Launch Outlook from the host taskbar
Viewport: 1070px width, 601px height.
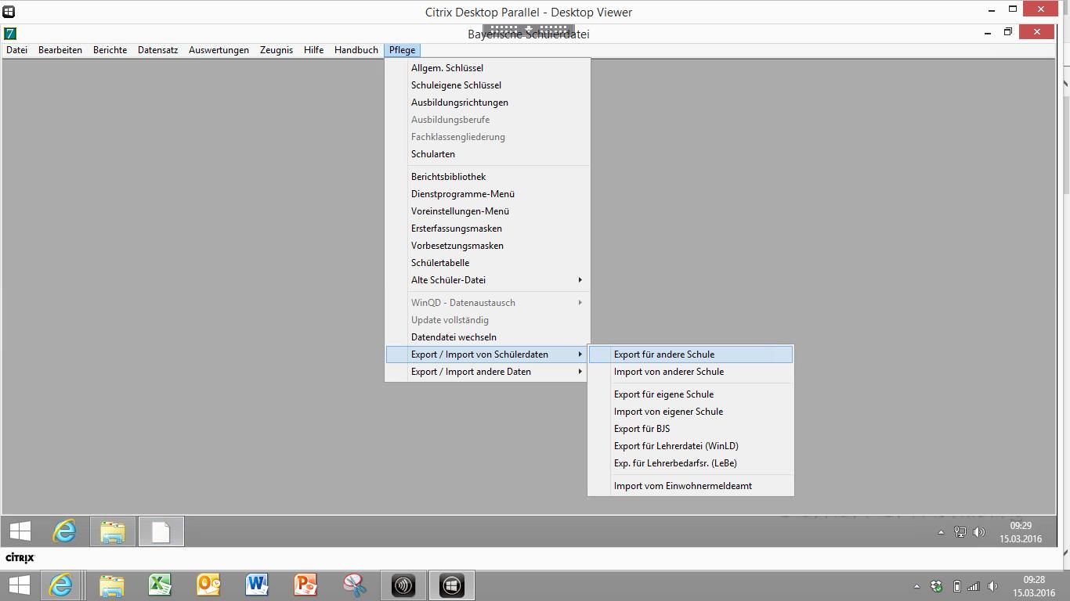pyautogui.click(x=208, y=585)
